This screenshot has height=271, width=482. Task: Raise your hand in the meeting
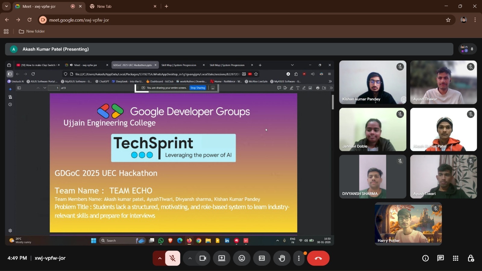281,258
